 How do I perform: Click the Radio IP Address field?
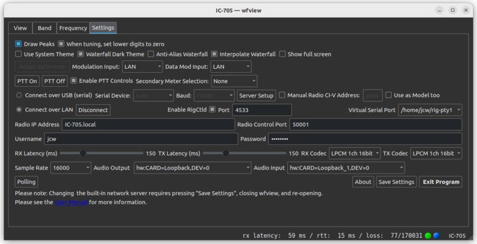(x=148, y=124)
